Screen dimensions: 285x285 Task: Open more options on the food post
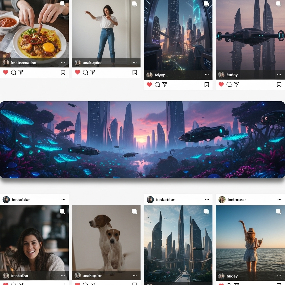click(x=63, y=63)
